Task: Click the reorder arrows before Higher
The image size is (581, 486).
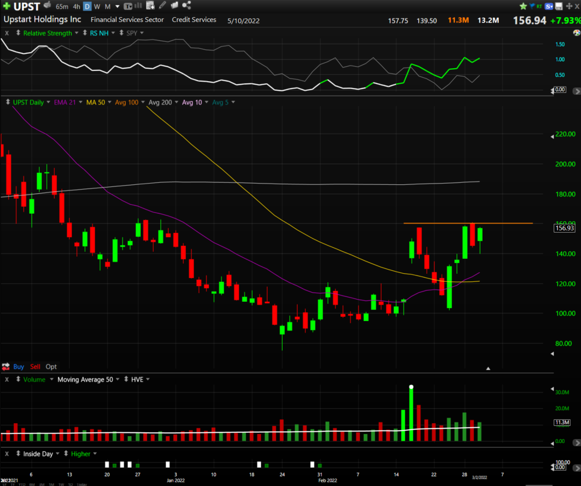Action: [x=66, y=453]
